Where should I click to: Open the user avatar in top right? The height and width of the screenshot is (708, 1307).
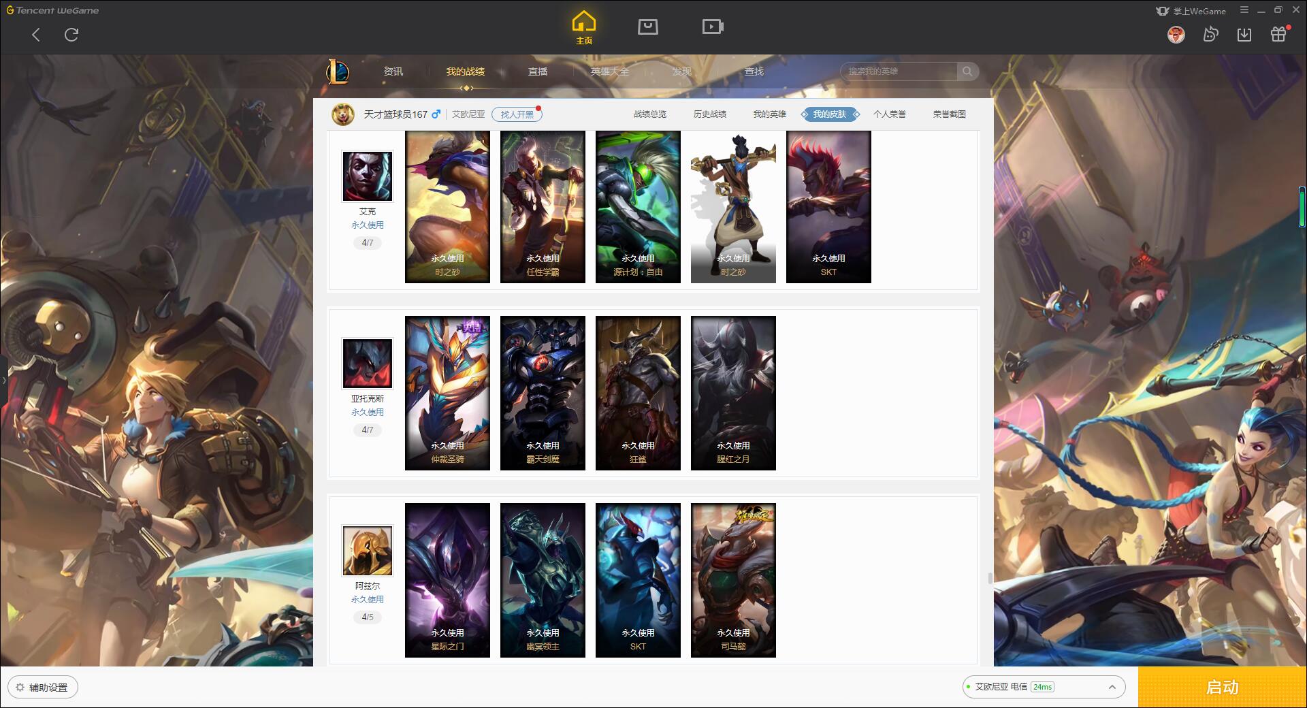pyautogui.click(x=1176, y=35)
